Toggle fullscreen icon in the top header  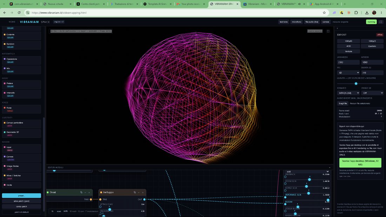click(x=381, y=22)
